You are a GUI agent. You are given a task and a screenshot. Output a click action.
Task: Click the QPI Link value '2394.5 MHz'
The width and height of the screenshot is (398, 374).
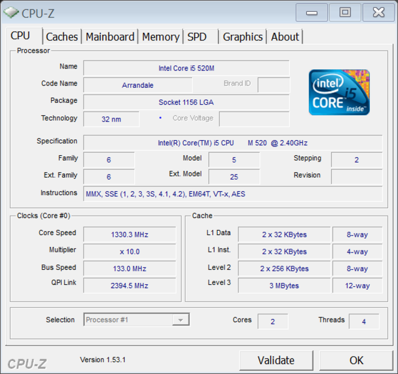click(130, 285)
